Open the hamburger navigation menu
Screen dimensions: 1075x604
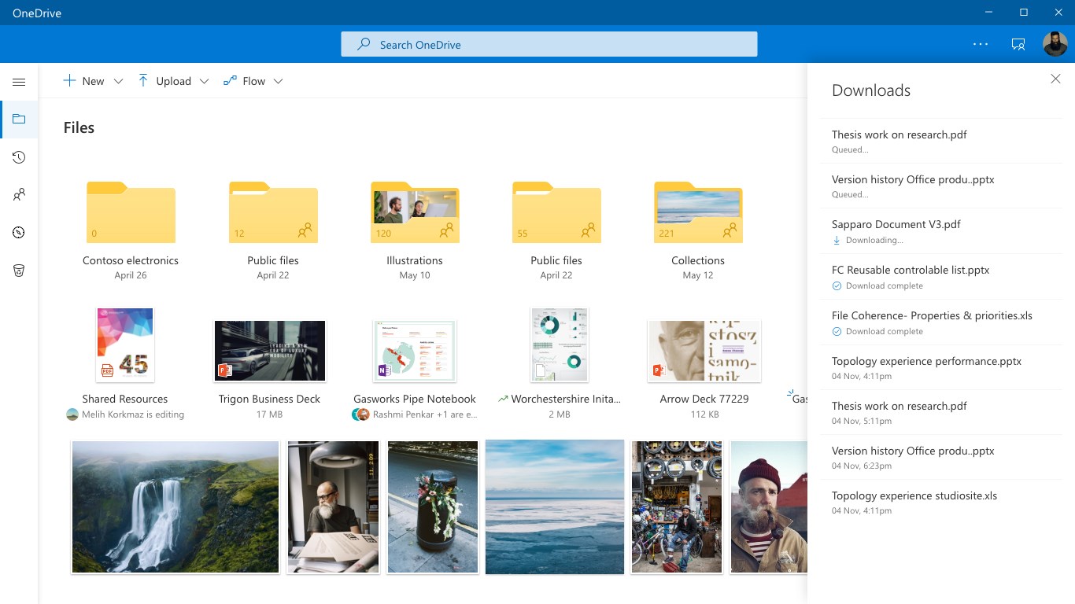tap(19, 82)
